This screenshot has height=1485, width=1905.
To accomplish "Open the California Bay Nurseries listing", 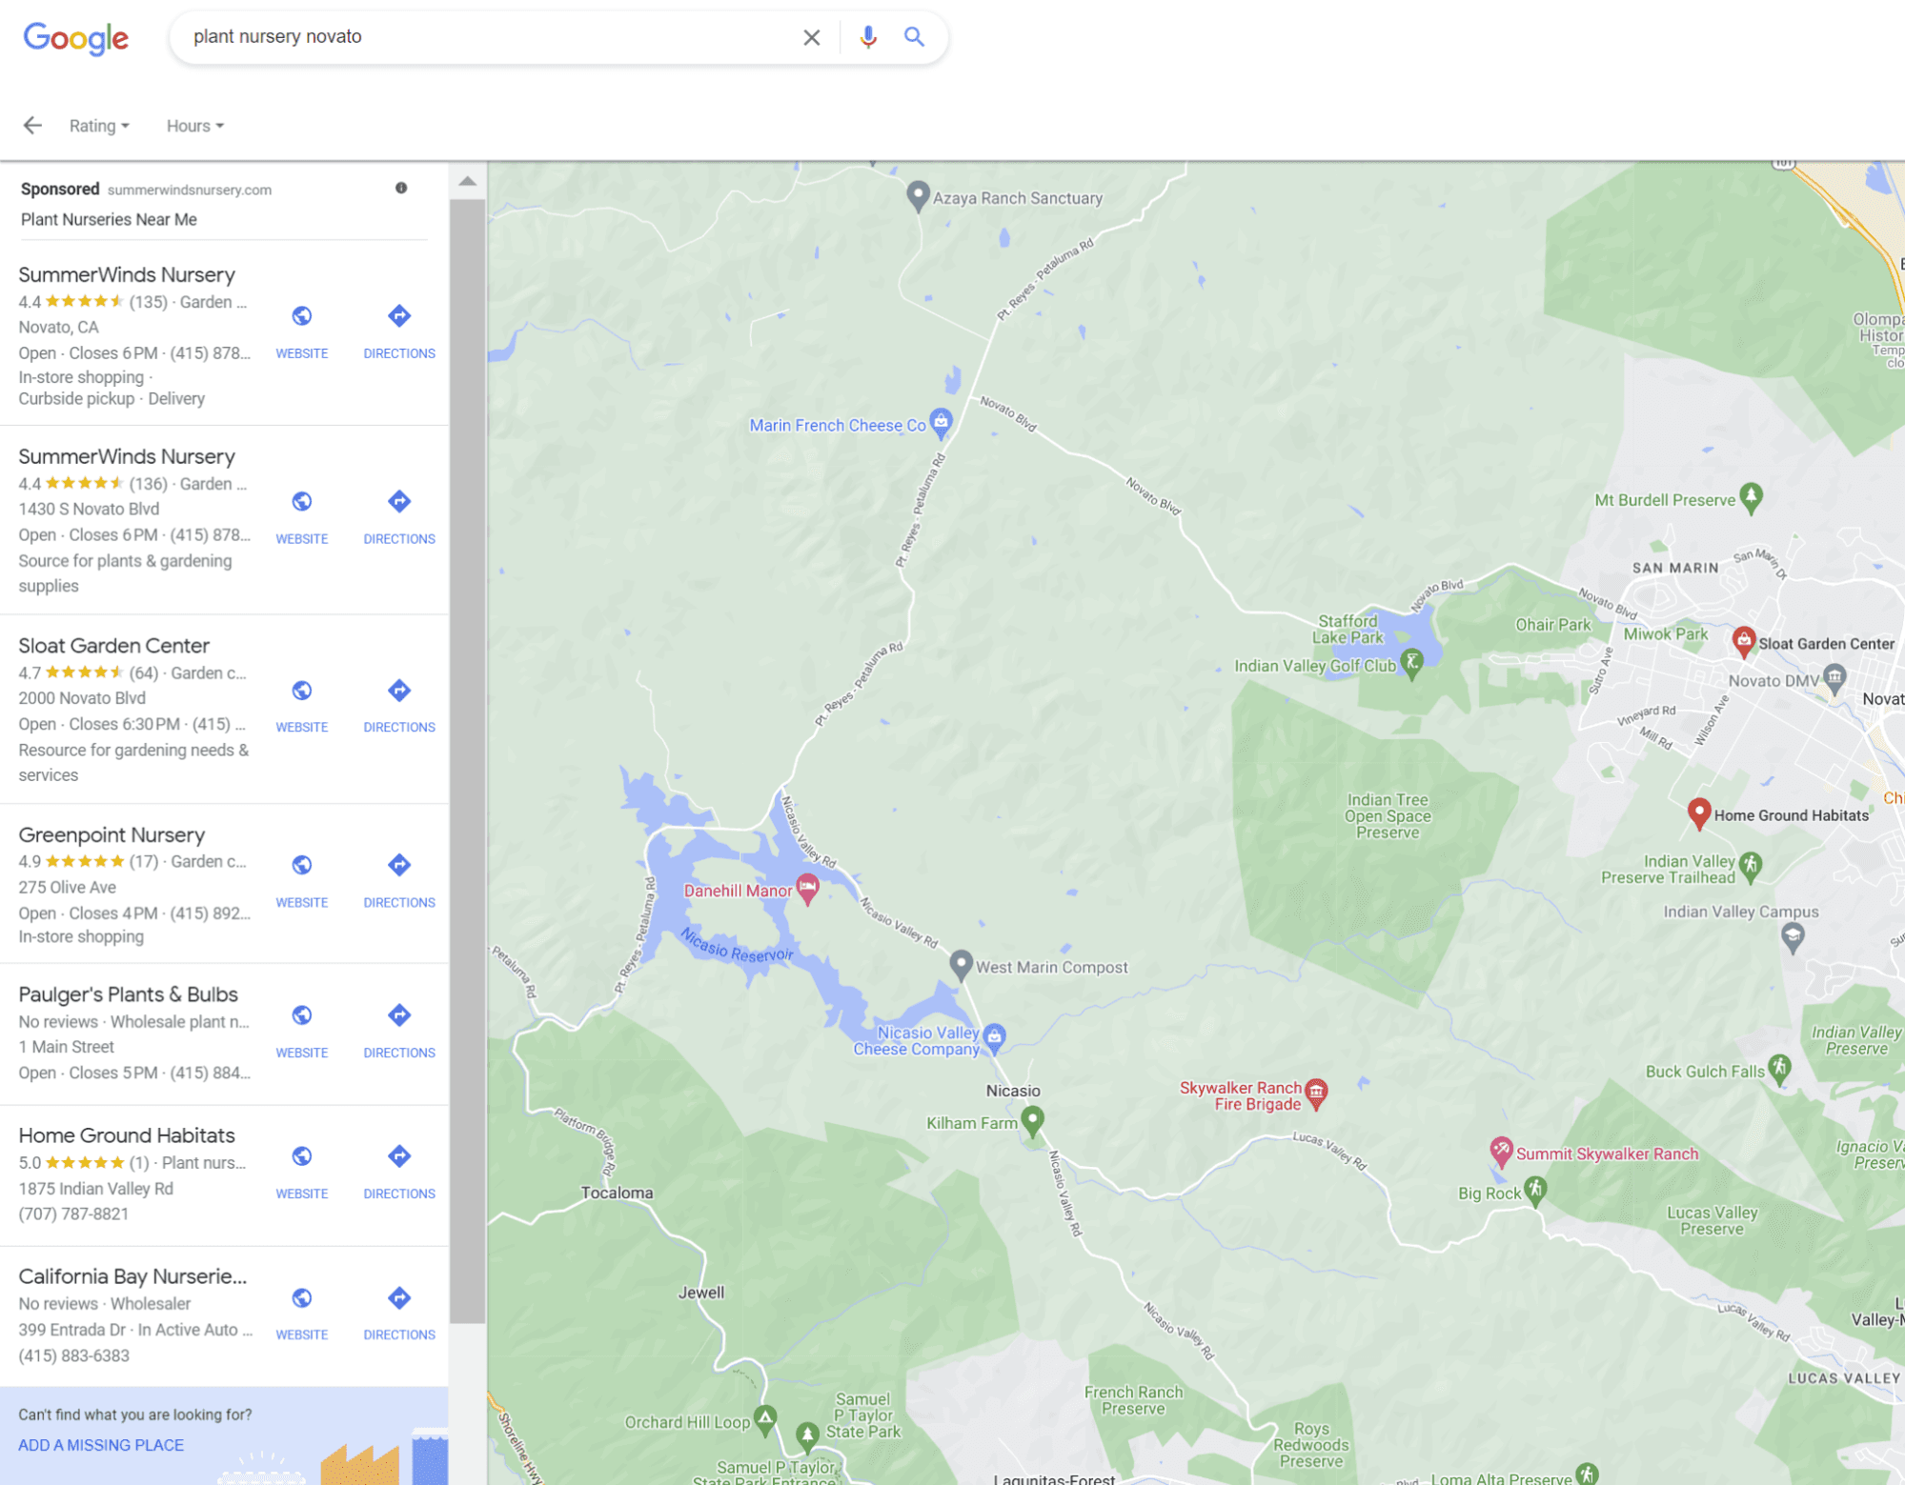I will coord(132,1276).
